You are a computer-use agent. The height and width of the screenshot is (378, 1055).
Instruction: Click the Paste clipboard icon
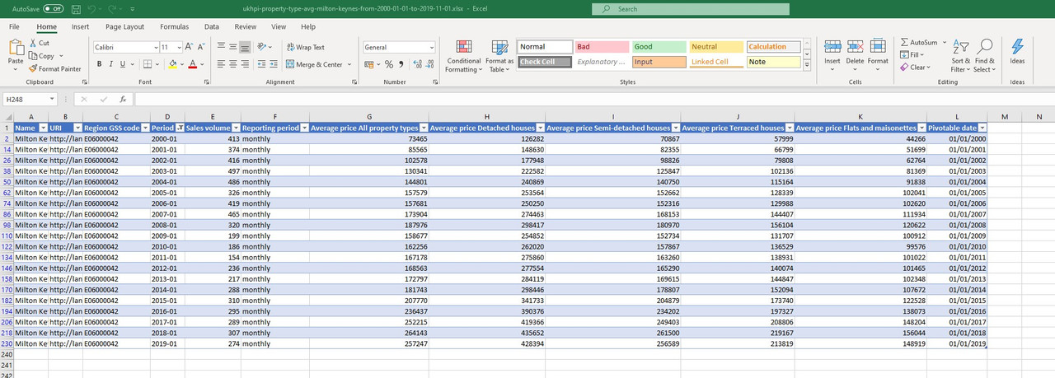(16, 49)
